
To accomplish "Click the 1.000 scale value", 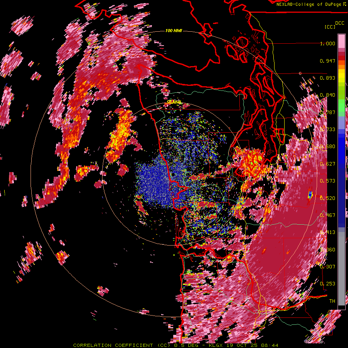I will click(x=328, y=43).
